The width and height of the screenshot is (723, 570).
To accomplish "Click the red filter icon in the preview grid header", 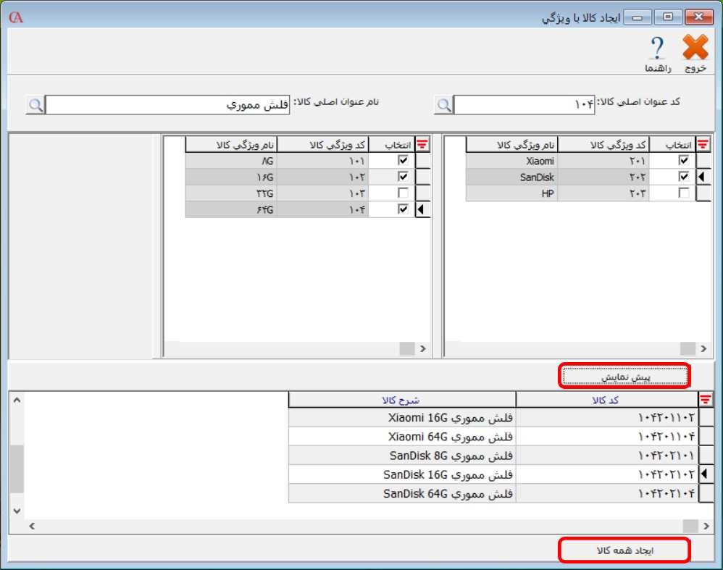I will tap(704, 399).
